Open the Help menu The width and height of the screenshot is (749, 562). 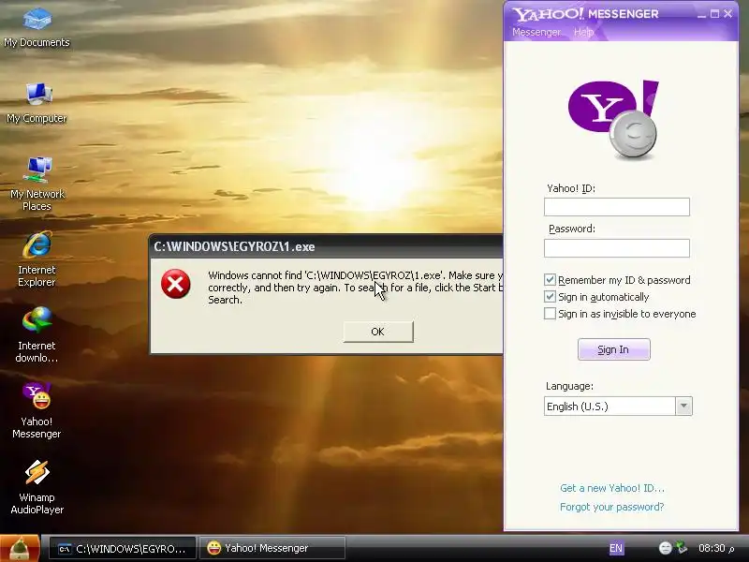point(583,32)
